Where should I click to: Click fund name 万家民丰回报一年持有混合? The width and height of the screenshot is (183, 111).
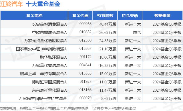point(43,98)
